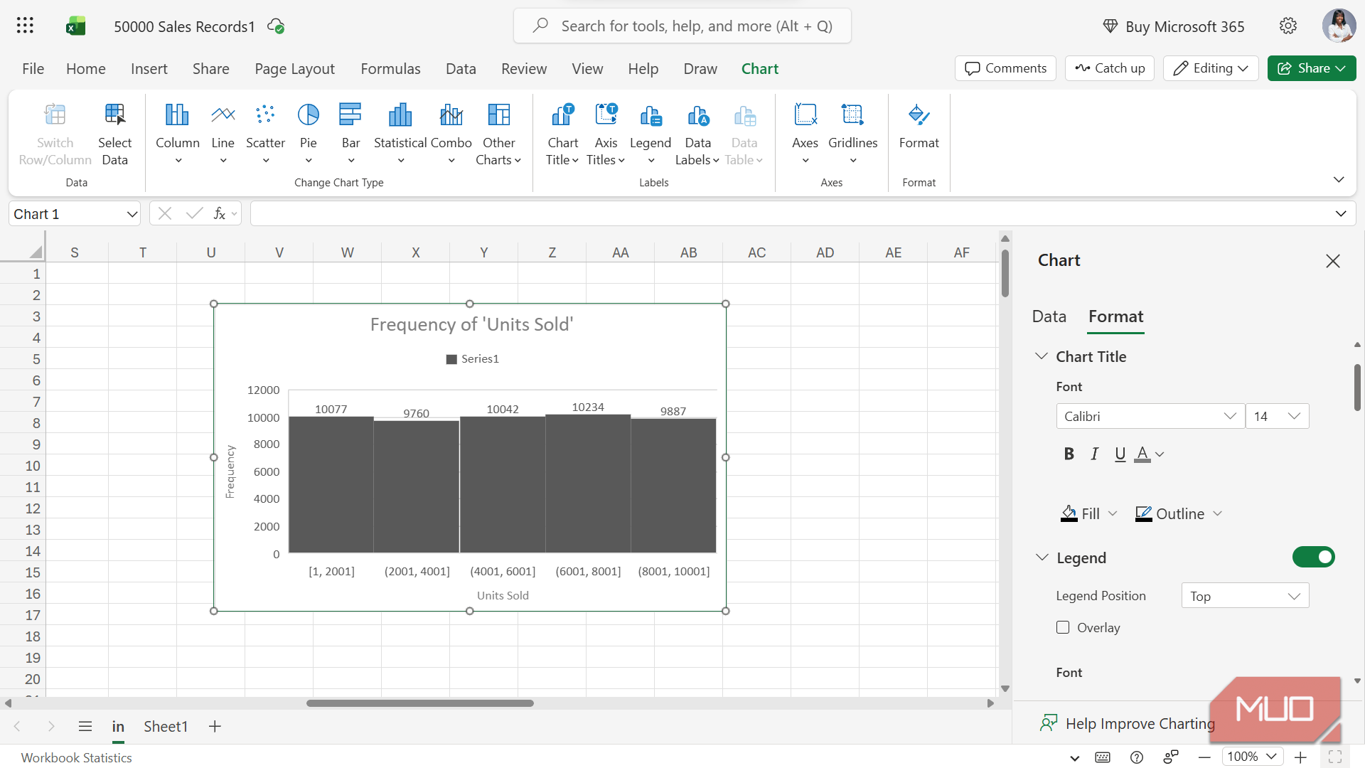This screenshot has height=768, width=1365.
Task: Choose the Line chart type
Action: 223,134
